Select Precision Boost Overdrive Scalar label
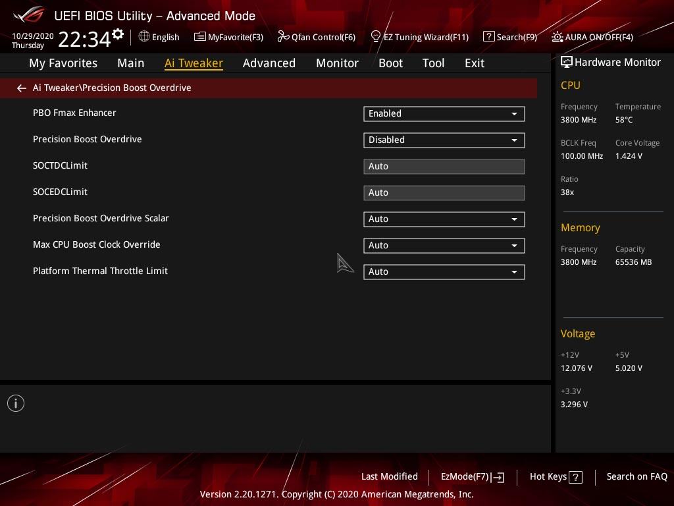 [x=101, y=218]
